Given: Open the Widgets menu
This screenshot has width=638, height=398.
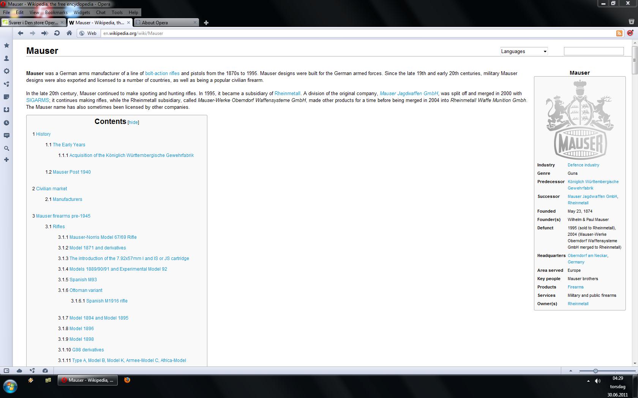Looking at the screenshot, I should point(82,13).
